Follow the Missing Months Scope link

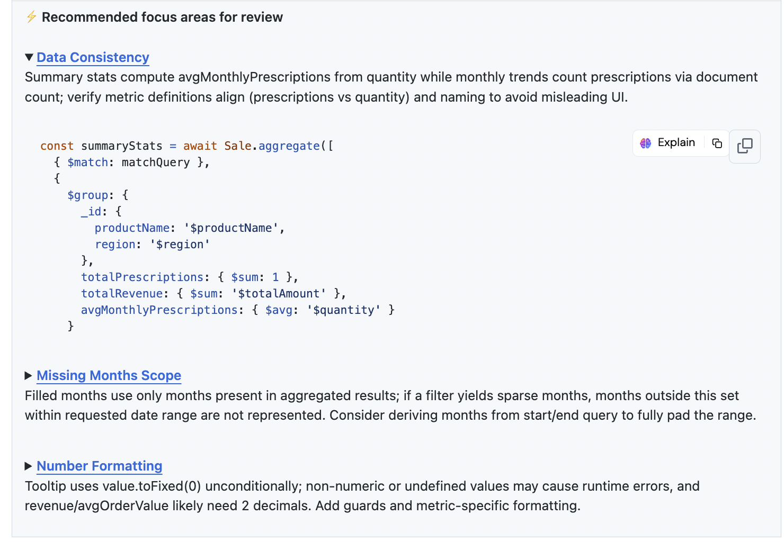tap(109, 376)
